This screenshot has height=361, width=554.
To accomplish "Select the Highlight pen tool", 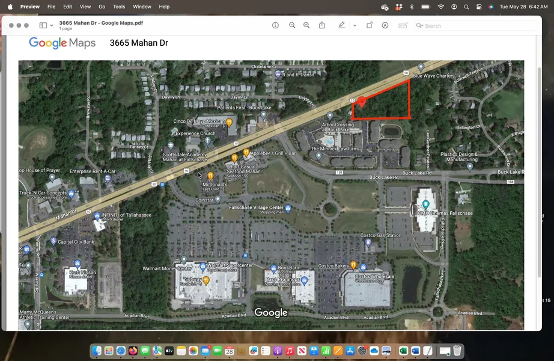I will [341, 25].
